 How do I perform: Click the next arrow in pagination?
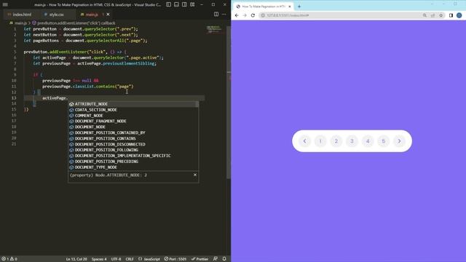click(x=399, y=141)
